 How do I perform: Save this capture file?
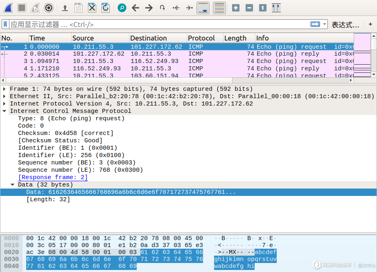coord(78,8)
